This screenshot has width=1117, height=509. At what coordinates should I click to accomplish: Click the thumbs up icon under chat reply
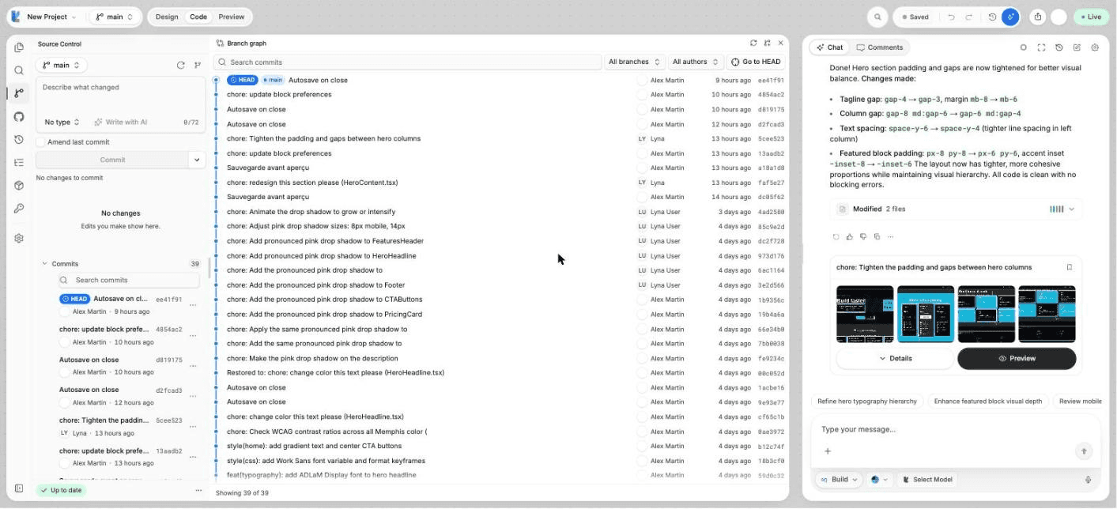[850, 236]
